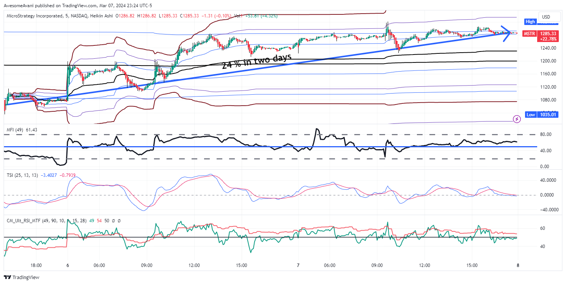Click the MFI value 61.43
This screenshot has width=566, height=284.
tap(31, 130)
